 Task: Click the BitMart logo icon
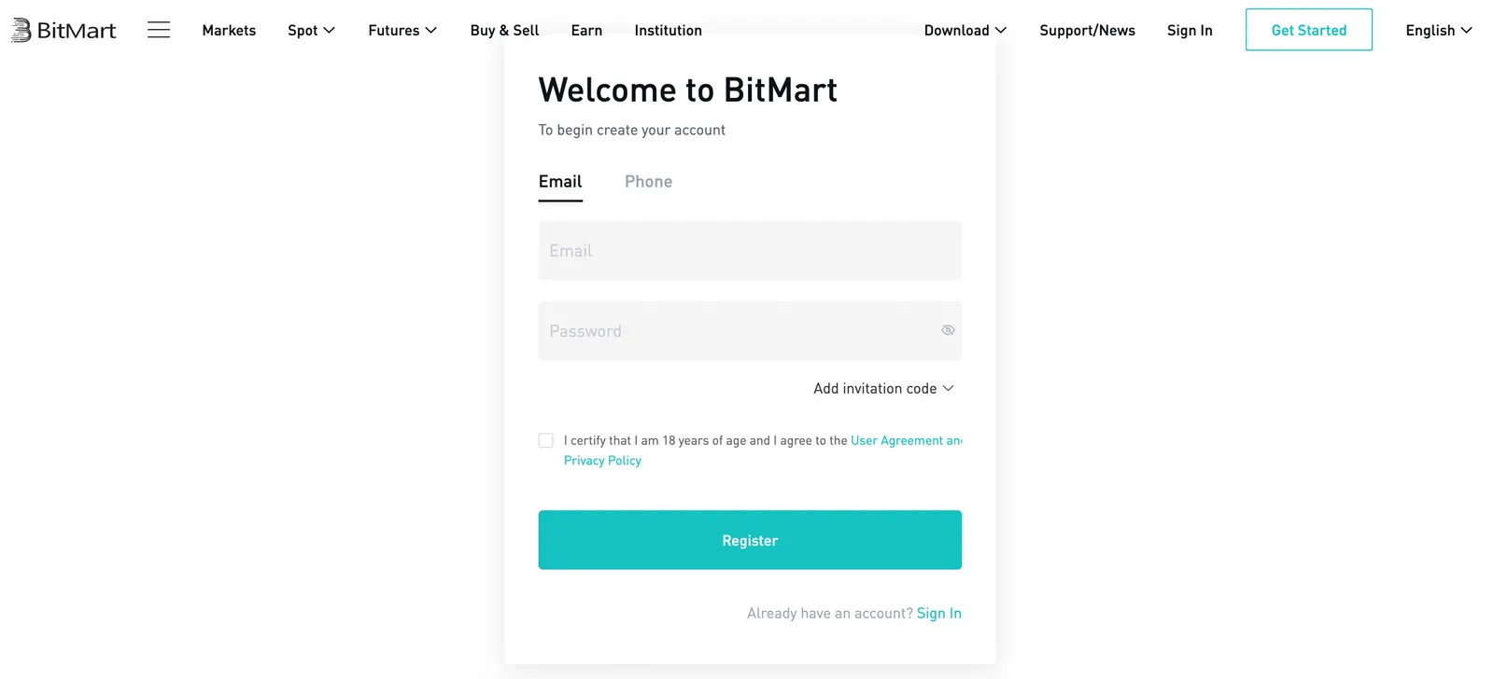[21, 31]
